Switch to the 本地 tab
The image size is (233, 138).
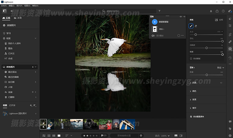tap(19, 18)
